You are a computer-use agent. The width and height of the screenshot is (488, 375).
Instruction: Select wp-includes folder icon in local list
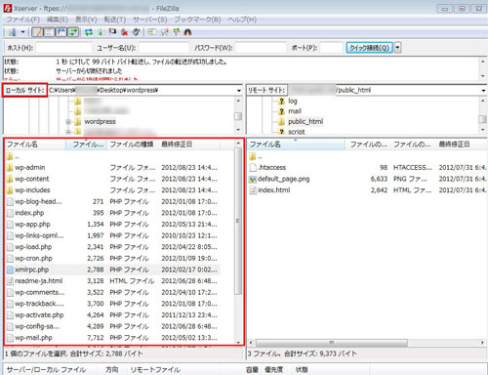(10, 190)
